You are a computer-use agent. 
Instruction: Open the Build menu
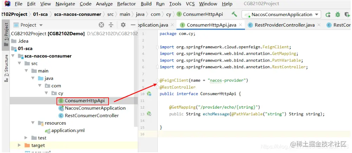coord(146,4)
